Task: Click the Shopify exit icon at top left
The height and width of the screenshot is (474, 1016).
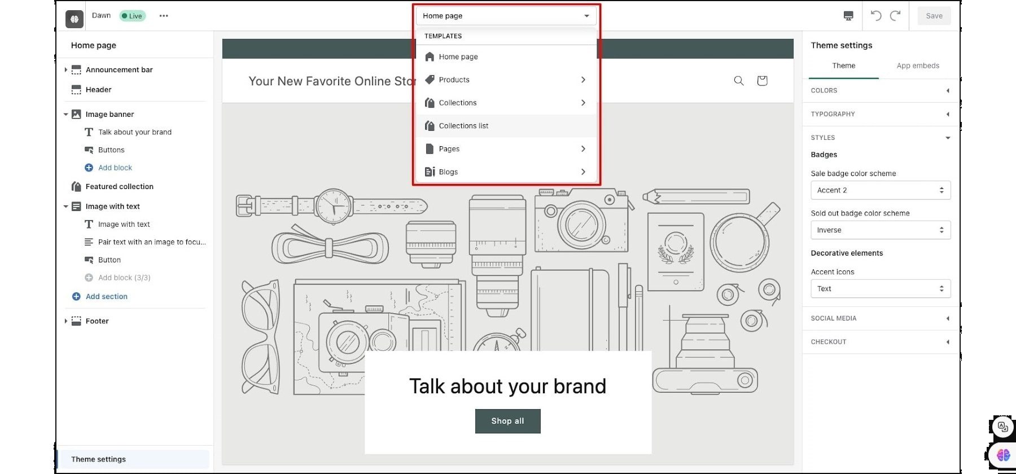Action: coord(75,19)
